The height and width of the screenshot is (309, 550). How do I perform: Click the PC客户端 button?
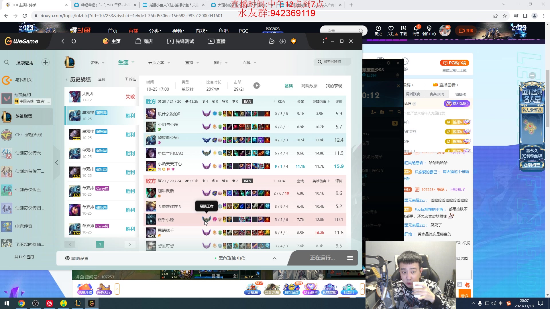point(454,63)
